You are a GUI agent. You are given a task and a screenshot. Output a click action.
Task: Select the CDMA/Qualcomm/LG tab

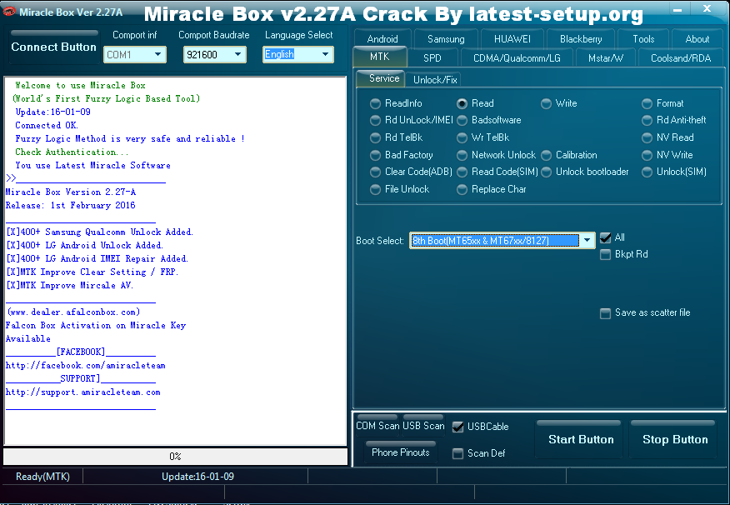[517, 58]
